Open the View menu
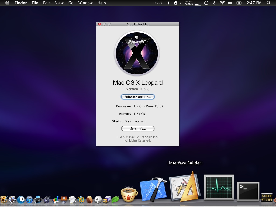 tap(59, 3)
